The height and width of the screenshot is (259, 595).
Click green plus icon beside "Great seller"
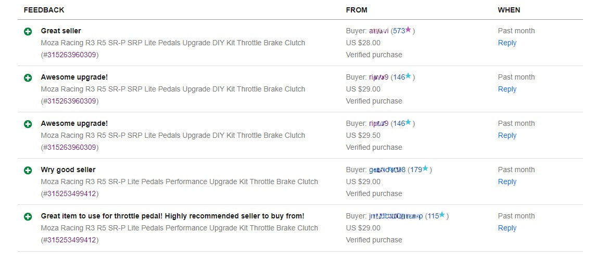(x=28, y=31)
